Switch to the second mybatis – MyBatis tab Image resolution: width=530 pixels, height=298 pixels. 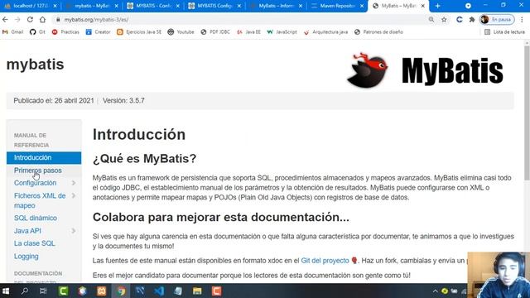click(x=92, y=6)
